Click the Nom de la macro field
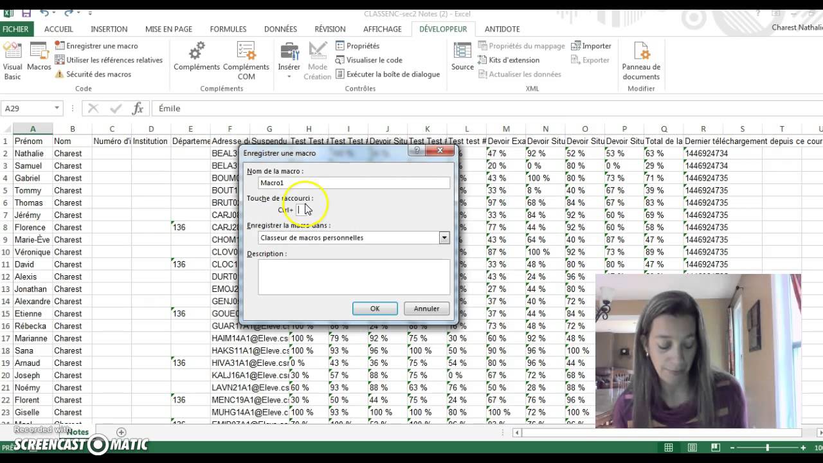823x463 pixels. (354, 183)
